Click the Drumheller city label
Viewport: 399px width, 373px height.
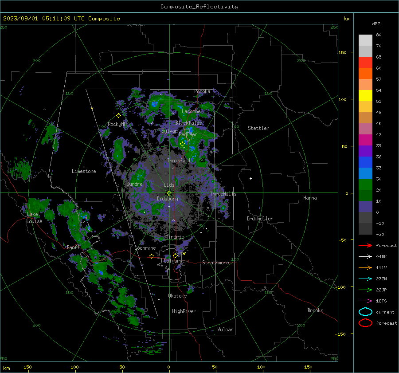click(x=260, y=219)
